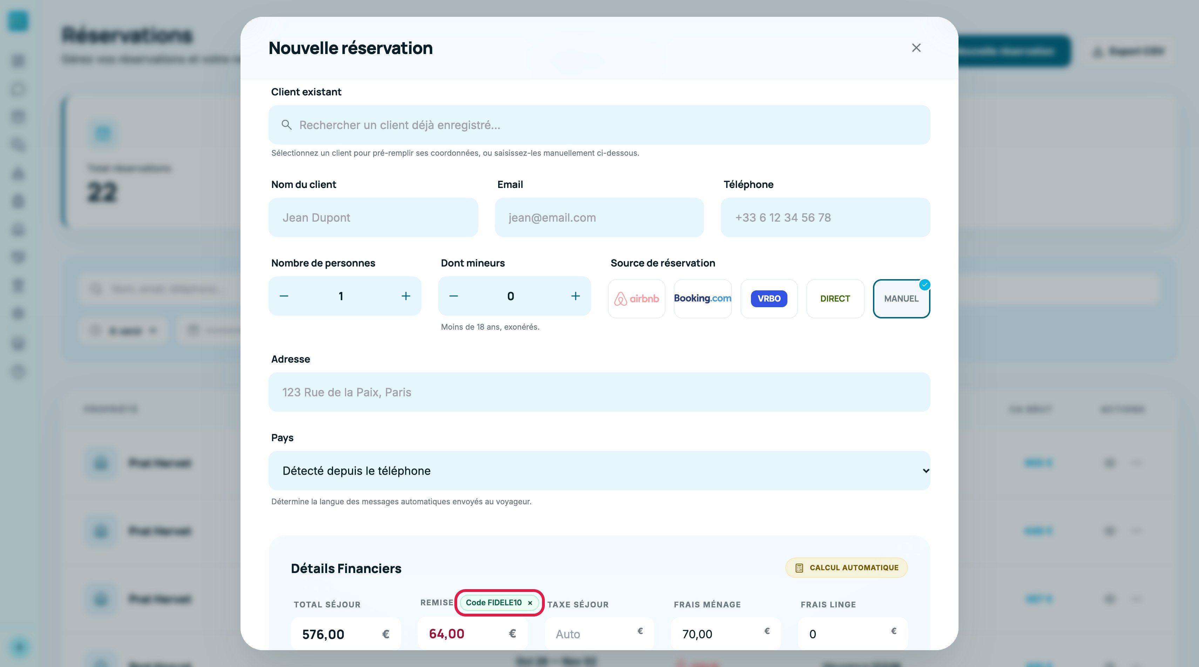Select Booking.com as reservation source
Viewport: 1199px width, 667px height.
[702, 298]
